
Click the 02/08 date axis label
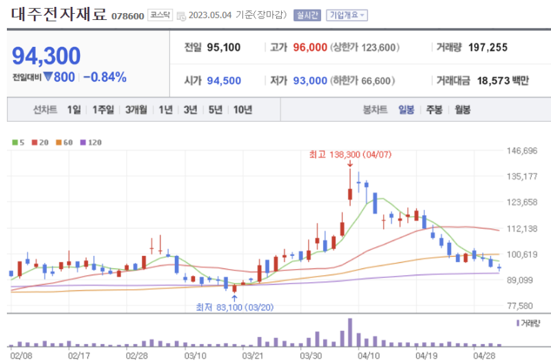[x=21, y=356]
